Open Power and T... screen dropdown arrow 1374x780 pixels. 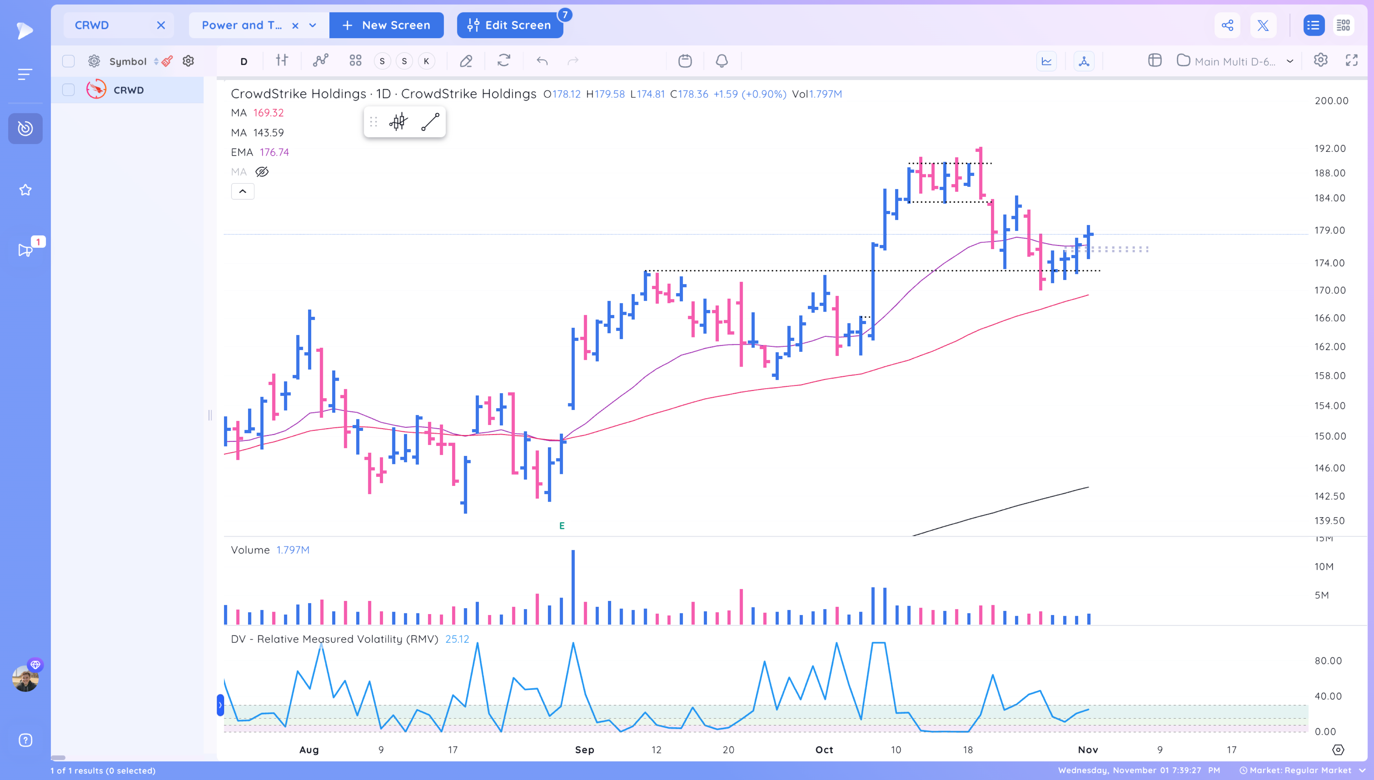(312, 25)
